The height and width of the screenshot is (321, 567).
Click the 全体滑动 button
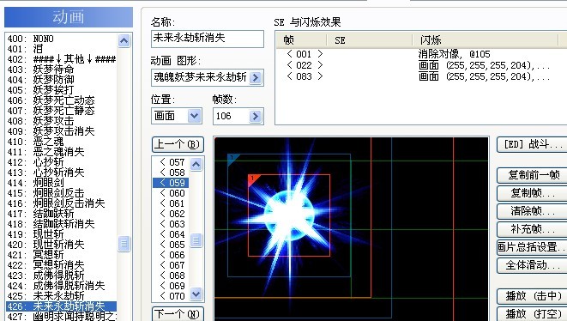coord(533,265)
